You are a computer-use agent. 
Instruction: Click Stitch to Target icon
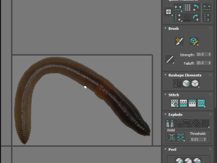pos(175,103)
